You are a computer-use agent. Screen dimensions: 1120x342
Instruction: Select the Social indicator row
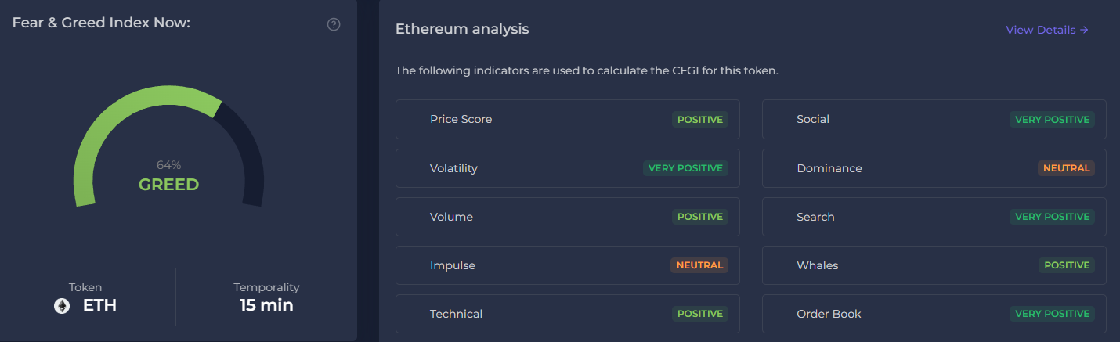coord(934,120)
